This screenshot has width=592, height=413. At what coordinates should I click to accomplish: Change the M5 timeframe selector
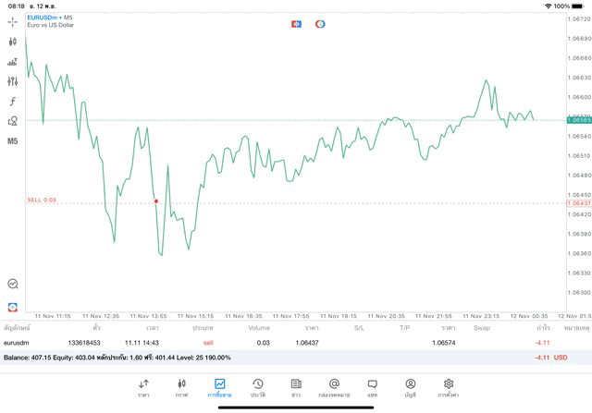pyautogui.click(x=13, y=141)
